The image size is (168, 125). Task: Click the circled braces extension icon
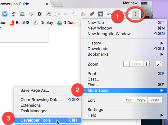tap(57, 14)
